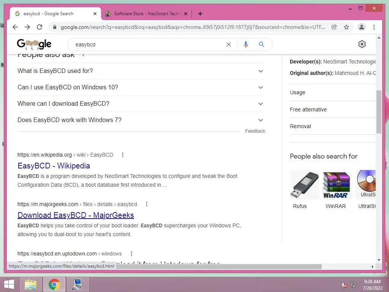Screen dimensions: 389x292
Task: Switch to easybcd Google Search tab
Action: (55, 14)
